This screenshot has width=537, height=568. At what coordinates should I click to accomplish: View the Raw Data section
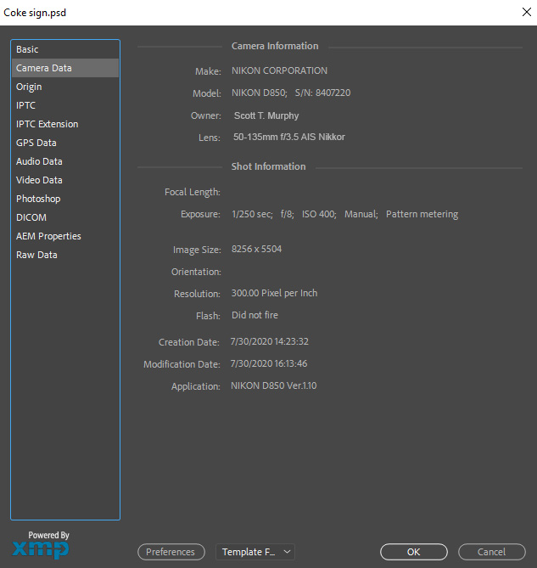36,255
